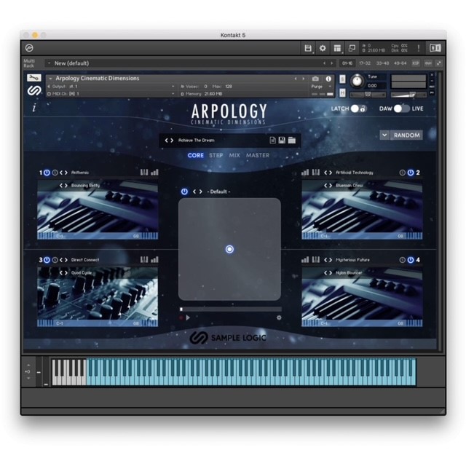Open the Kontakt options gear
The height and width of the screenshot is (466, 466).
tap(323, 48)
